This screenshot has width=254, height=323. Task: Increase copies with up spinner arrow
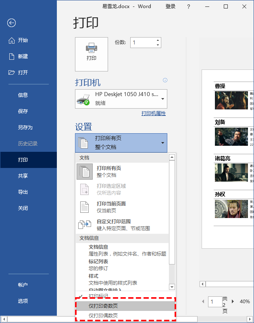coord(158,40)
